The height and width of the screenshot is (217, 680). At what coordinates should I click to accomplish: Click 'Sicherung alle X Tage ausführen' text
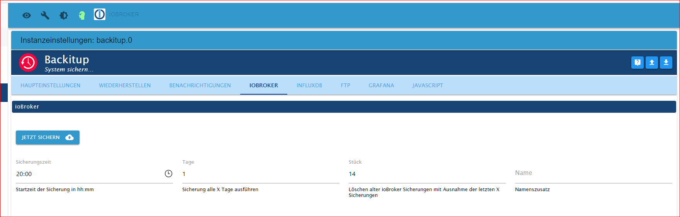click(220, 190)
